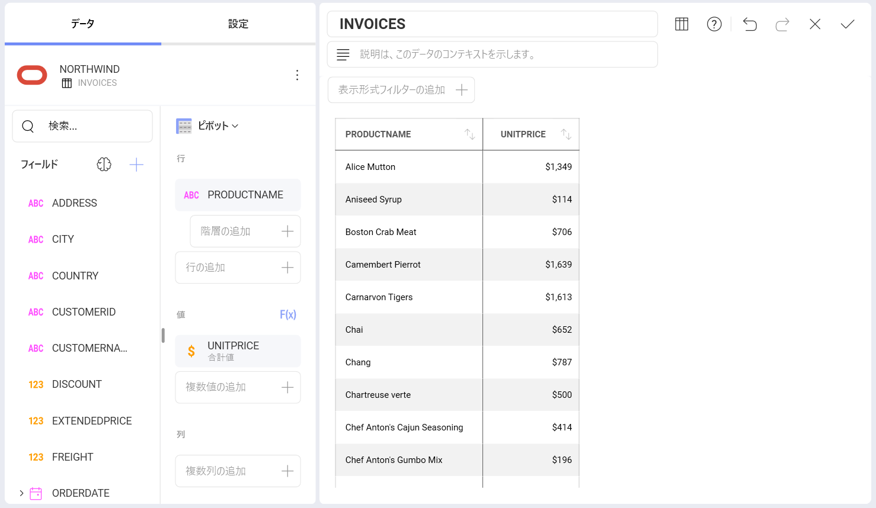This screenshot has height=508, width=876.
Task: Select the ORDERDATE field label
Action: [81, 493]
